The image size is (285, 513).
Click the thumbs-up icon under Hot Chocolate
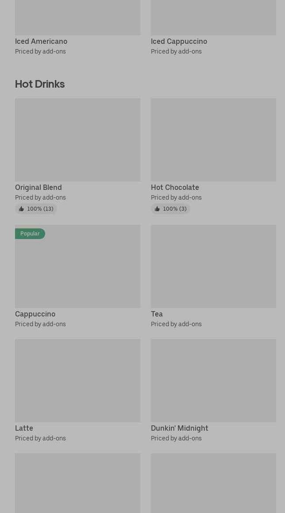point(157,209)
